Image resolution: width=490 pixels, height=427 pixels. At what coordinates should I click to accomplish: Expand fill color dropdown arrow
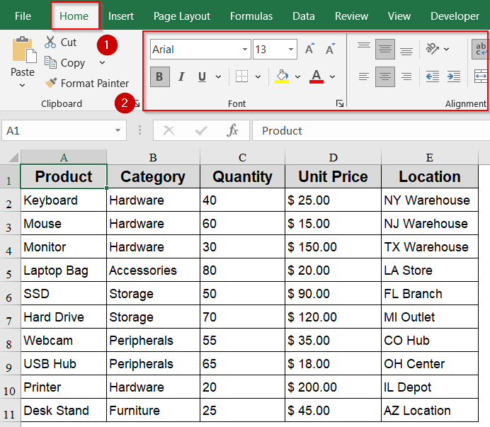click(x=297, y=76)
